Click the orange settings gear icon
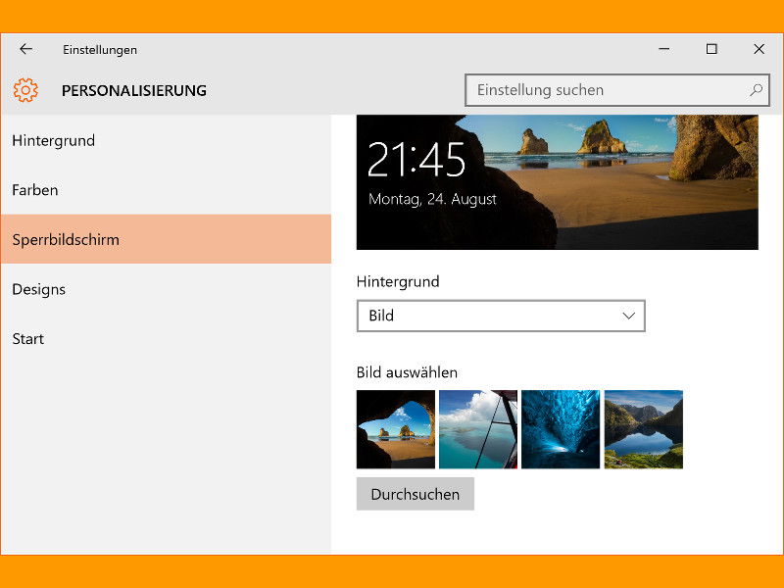 25,90
